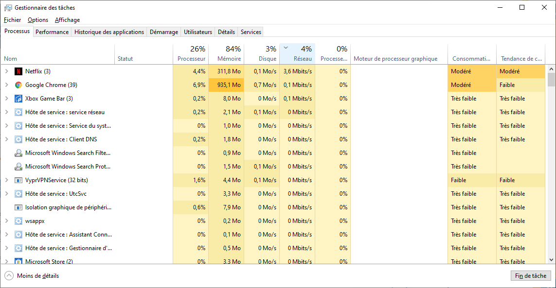Select the Isolation graphique de périphéri... row name
Image resolution: width=556 pixels, height=288 pixels.
[x=68, y=207]
